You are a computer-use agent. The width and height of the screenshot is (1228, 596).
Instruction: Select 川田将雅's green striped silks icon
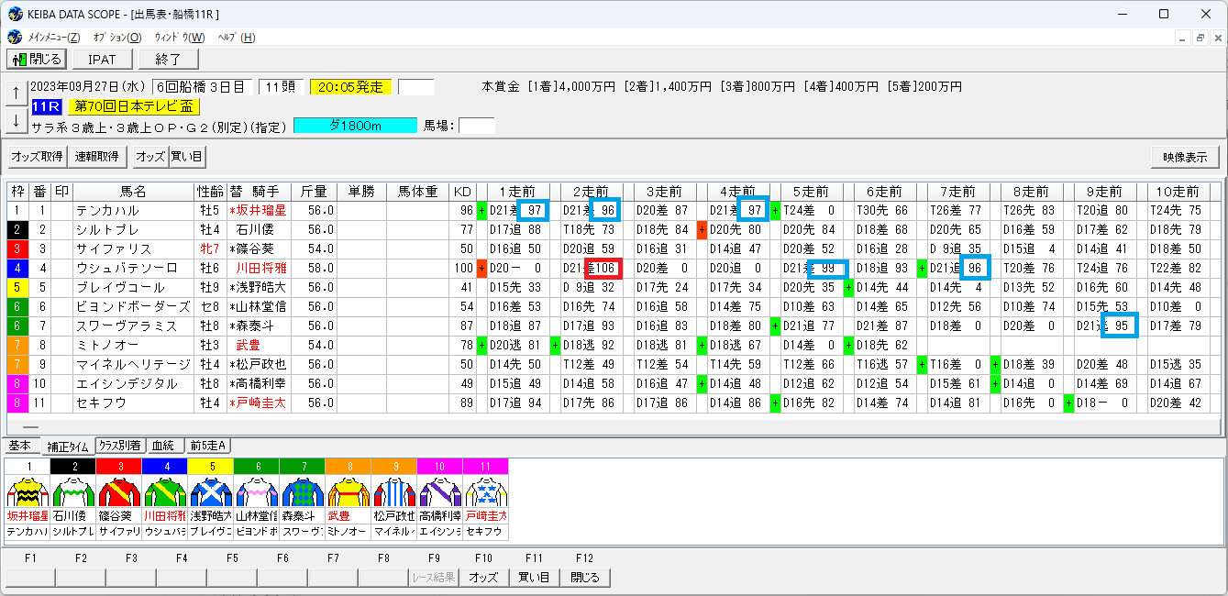click(164, 491)
